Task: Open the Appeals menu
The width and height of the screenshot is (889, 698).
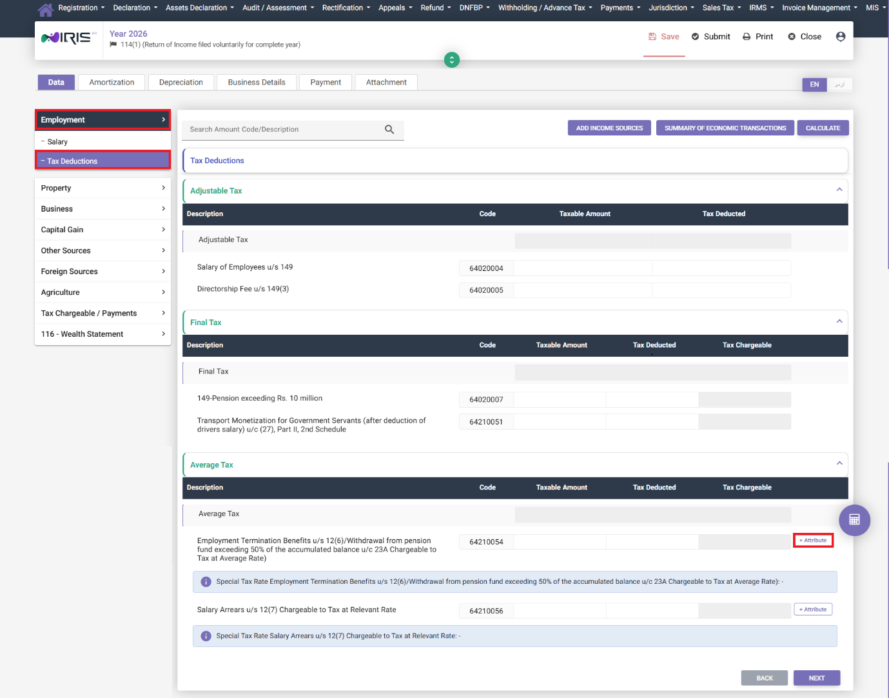Action: (395, 8)
